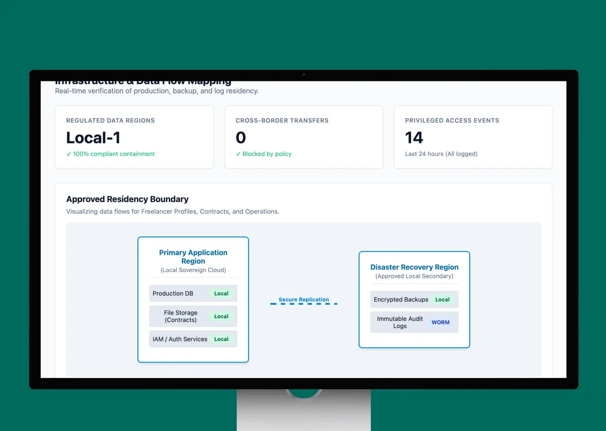Click the Approved Residency Boundary heading

click(127, 199)
